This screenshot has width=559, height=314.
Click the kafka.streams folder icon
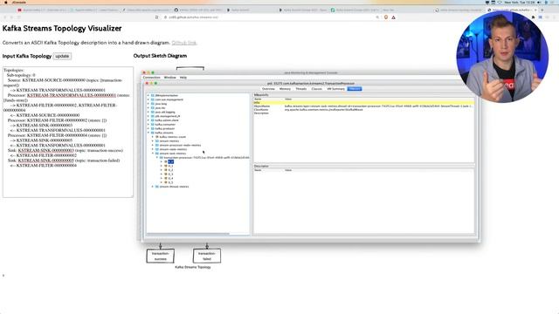click(x=153, y=133)
